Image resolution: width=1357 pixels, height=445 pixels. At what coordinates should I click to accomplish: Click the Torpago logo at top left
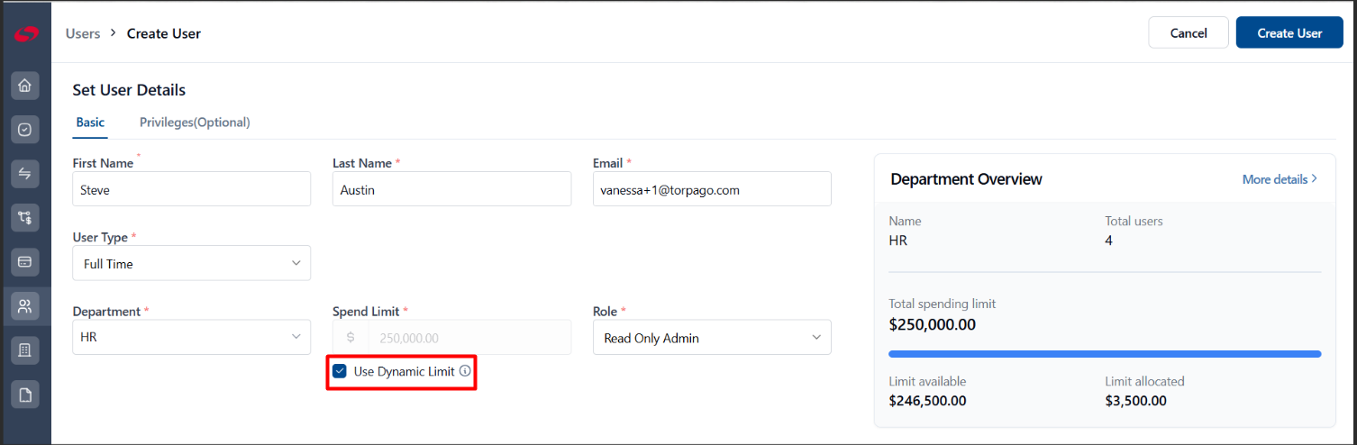tap(26, 33)
